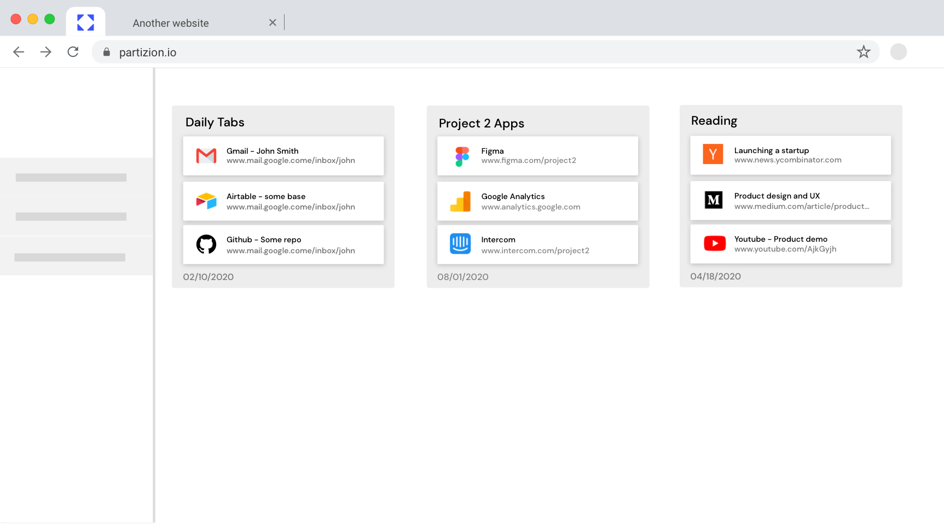Click www.intercom.com/project2 URL text
The width and height of the screenshot is (944, 524).
click(x=535, y=251)
